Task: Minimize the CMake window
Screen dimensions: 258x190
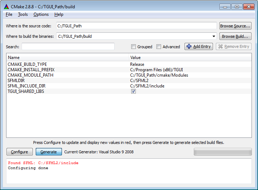Action: pos(225,7)
